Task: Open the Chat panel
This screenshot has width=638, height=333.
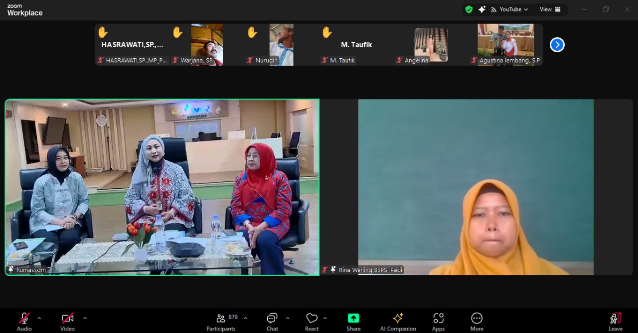Action: 272,321
